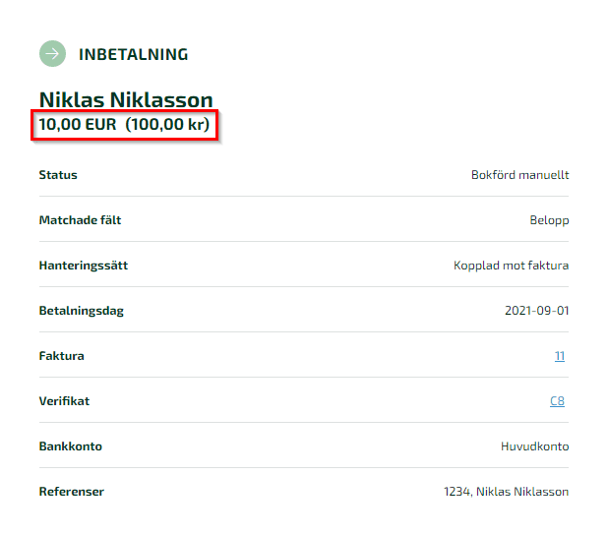The height and width of the screenshot is (534, 608).
Task: Click the Hanteringssätt label
Action: pos(84,266)
